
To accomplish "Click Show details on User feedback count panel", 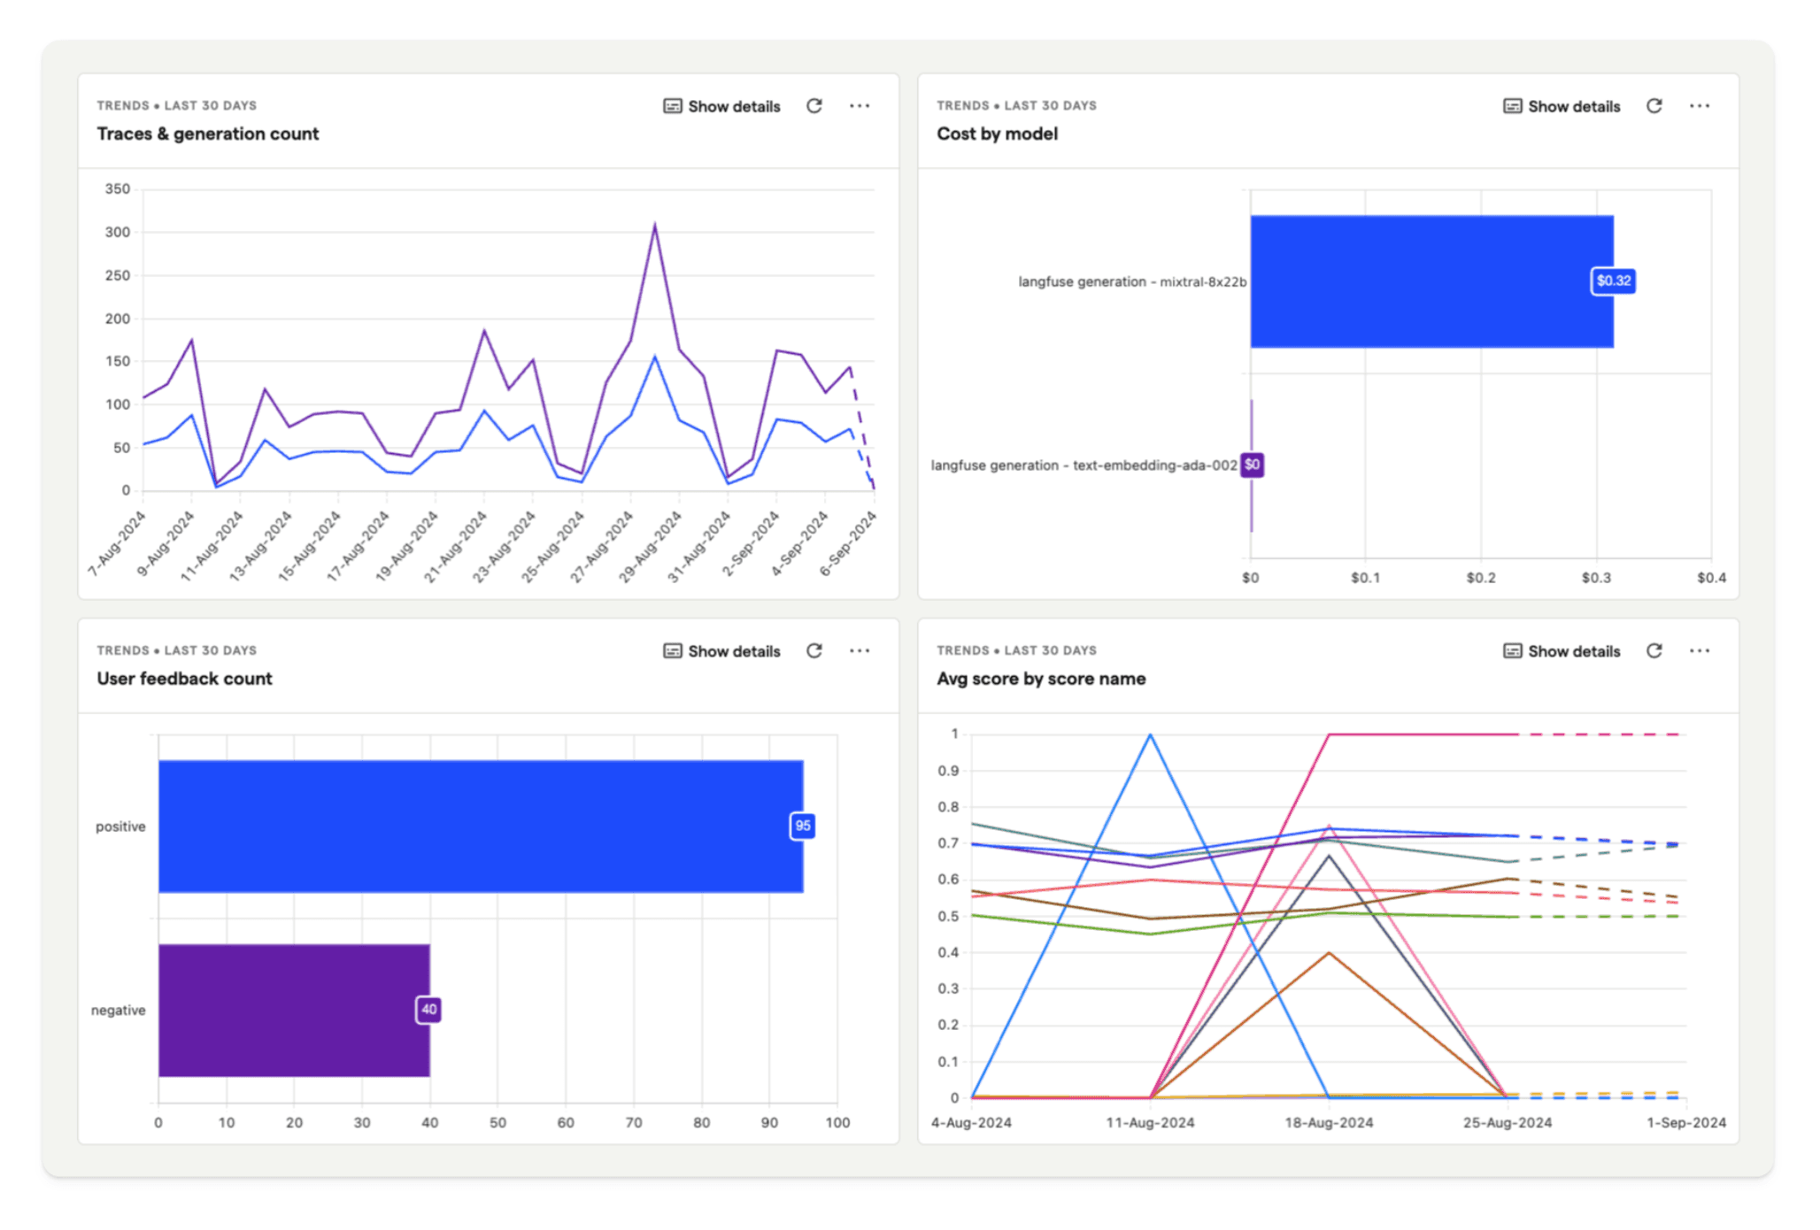I will point(734,650).
